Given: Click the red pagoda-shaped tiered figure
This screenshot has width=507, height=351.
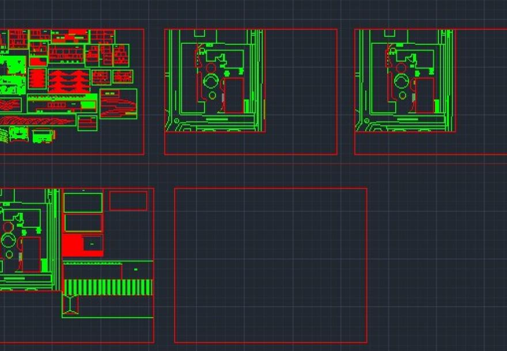Looking at the screenshot, I should (69, 81).
